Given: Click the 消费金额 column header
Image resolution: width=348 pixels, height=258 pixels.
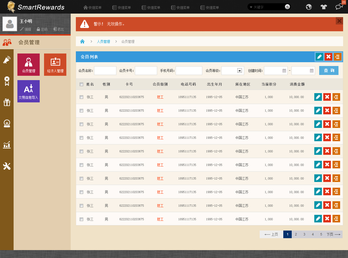Looking at the screenshot, I should pos(297,84).
